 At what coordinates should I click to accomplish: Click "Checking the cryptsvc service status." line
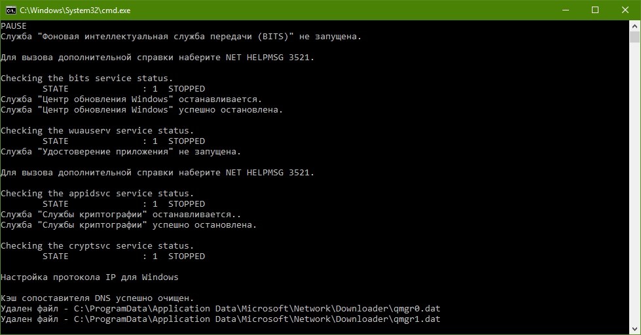tap(98, 245)
